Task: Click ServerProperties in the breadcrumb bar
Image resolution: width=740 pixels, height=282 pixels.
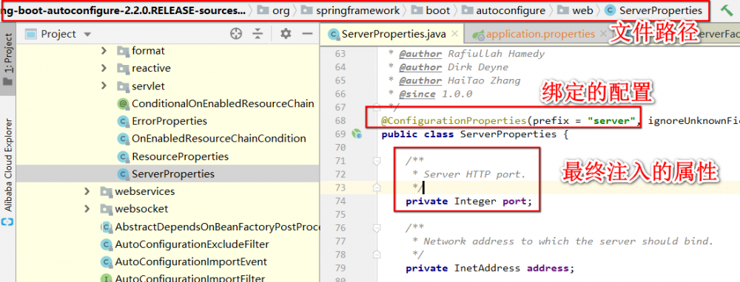Action: pos(653,10)
